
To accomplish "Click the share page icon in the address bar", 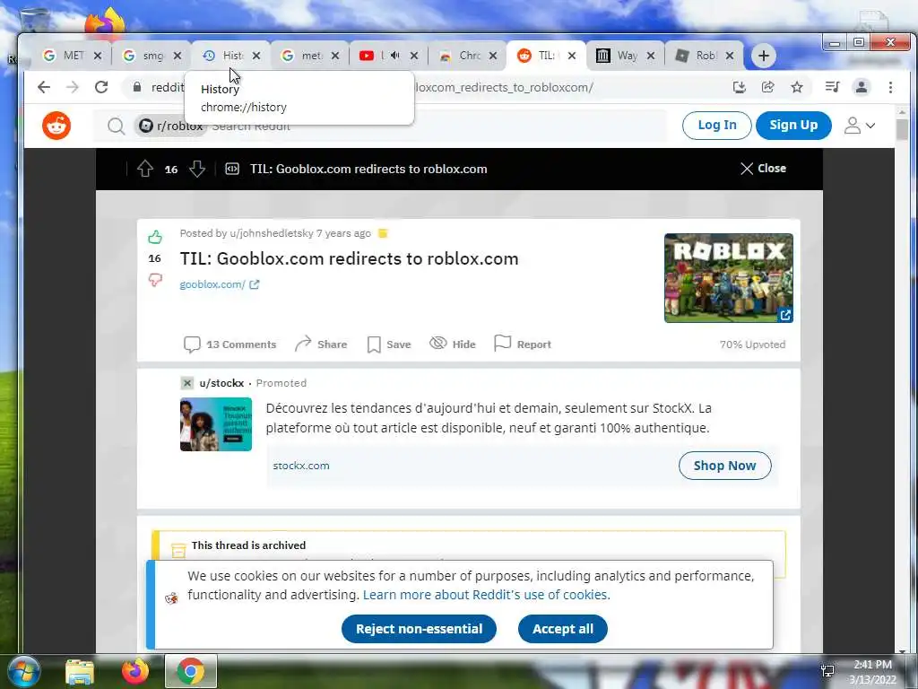I will [x=767, y=87].
